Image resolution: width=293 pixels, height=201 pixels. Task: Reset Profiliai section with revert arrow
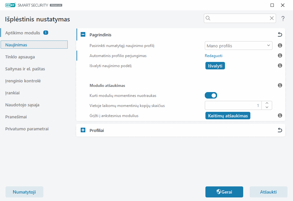pyautogui.click(x=280, y=130)
